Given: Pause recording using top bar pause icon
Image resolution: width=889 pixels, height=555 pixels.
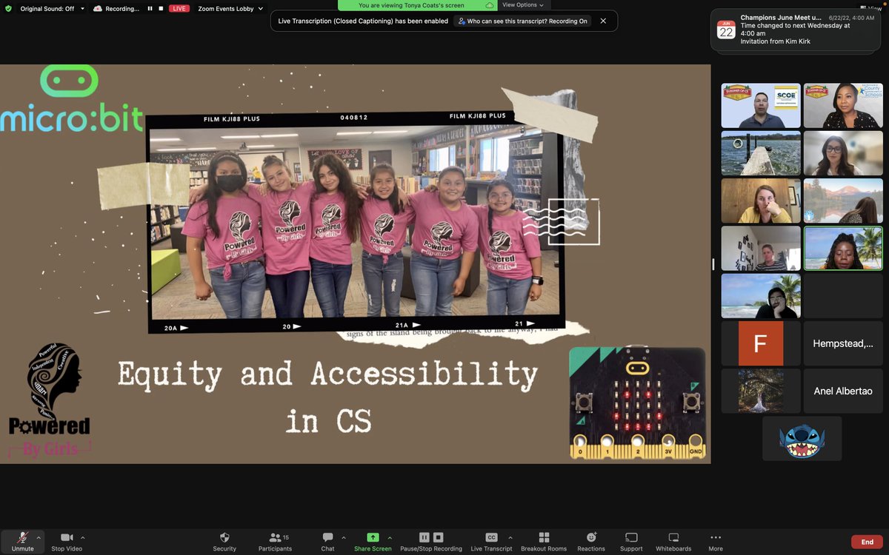Looking at the screenshot, I should tap(150, 9).
